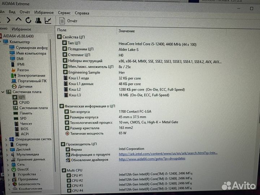The image size is (260, 195).
Task: Select the Фирма row
Action: pos(105,149)
